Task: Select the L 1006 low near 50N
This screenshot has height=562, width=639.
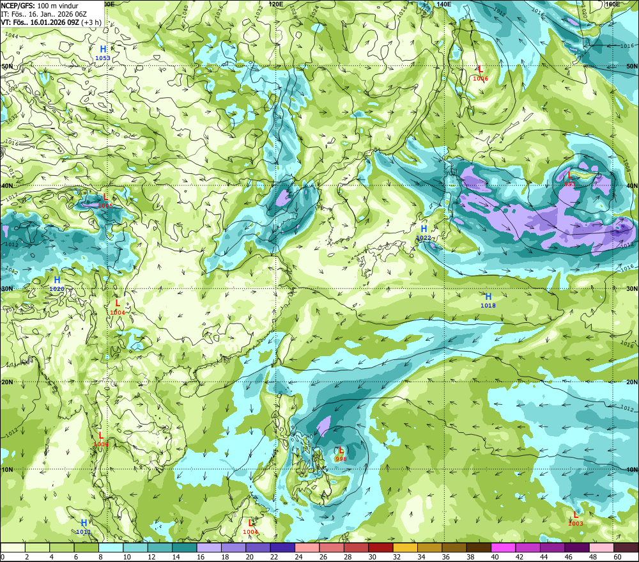Action: tap(481, 74)
